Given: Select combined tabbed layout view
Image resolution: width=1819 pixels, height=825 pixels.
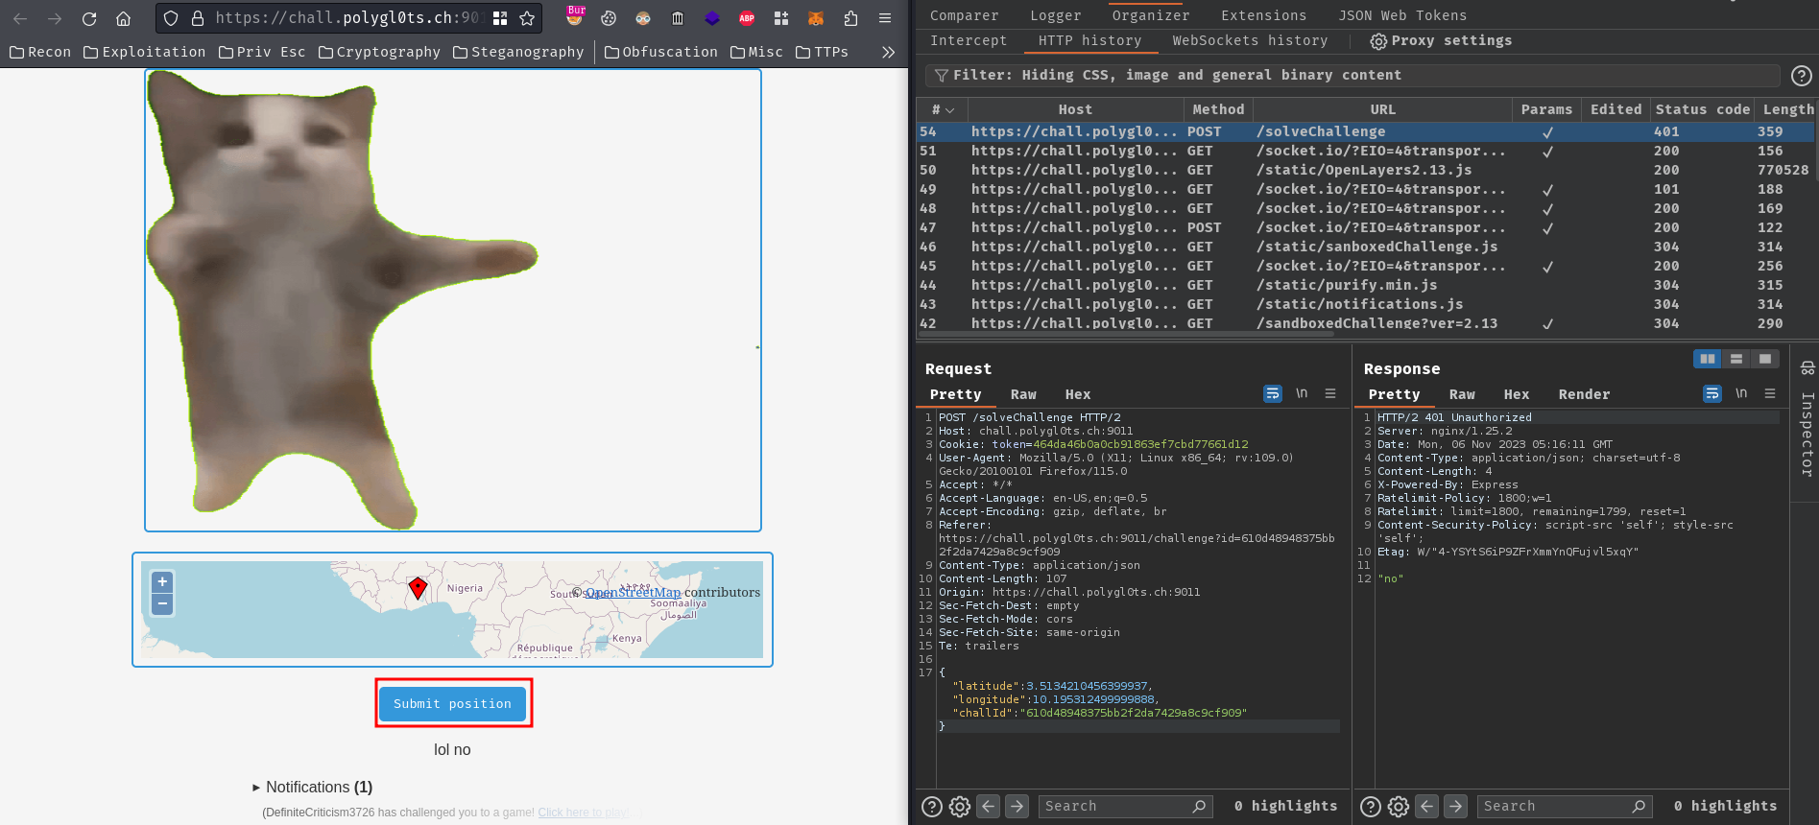Looking at the screenshot, I should (x=1764, y=359).
